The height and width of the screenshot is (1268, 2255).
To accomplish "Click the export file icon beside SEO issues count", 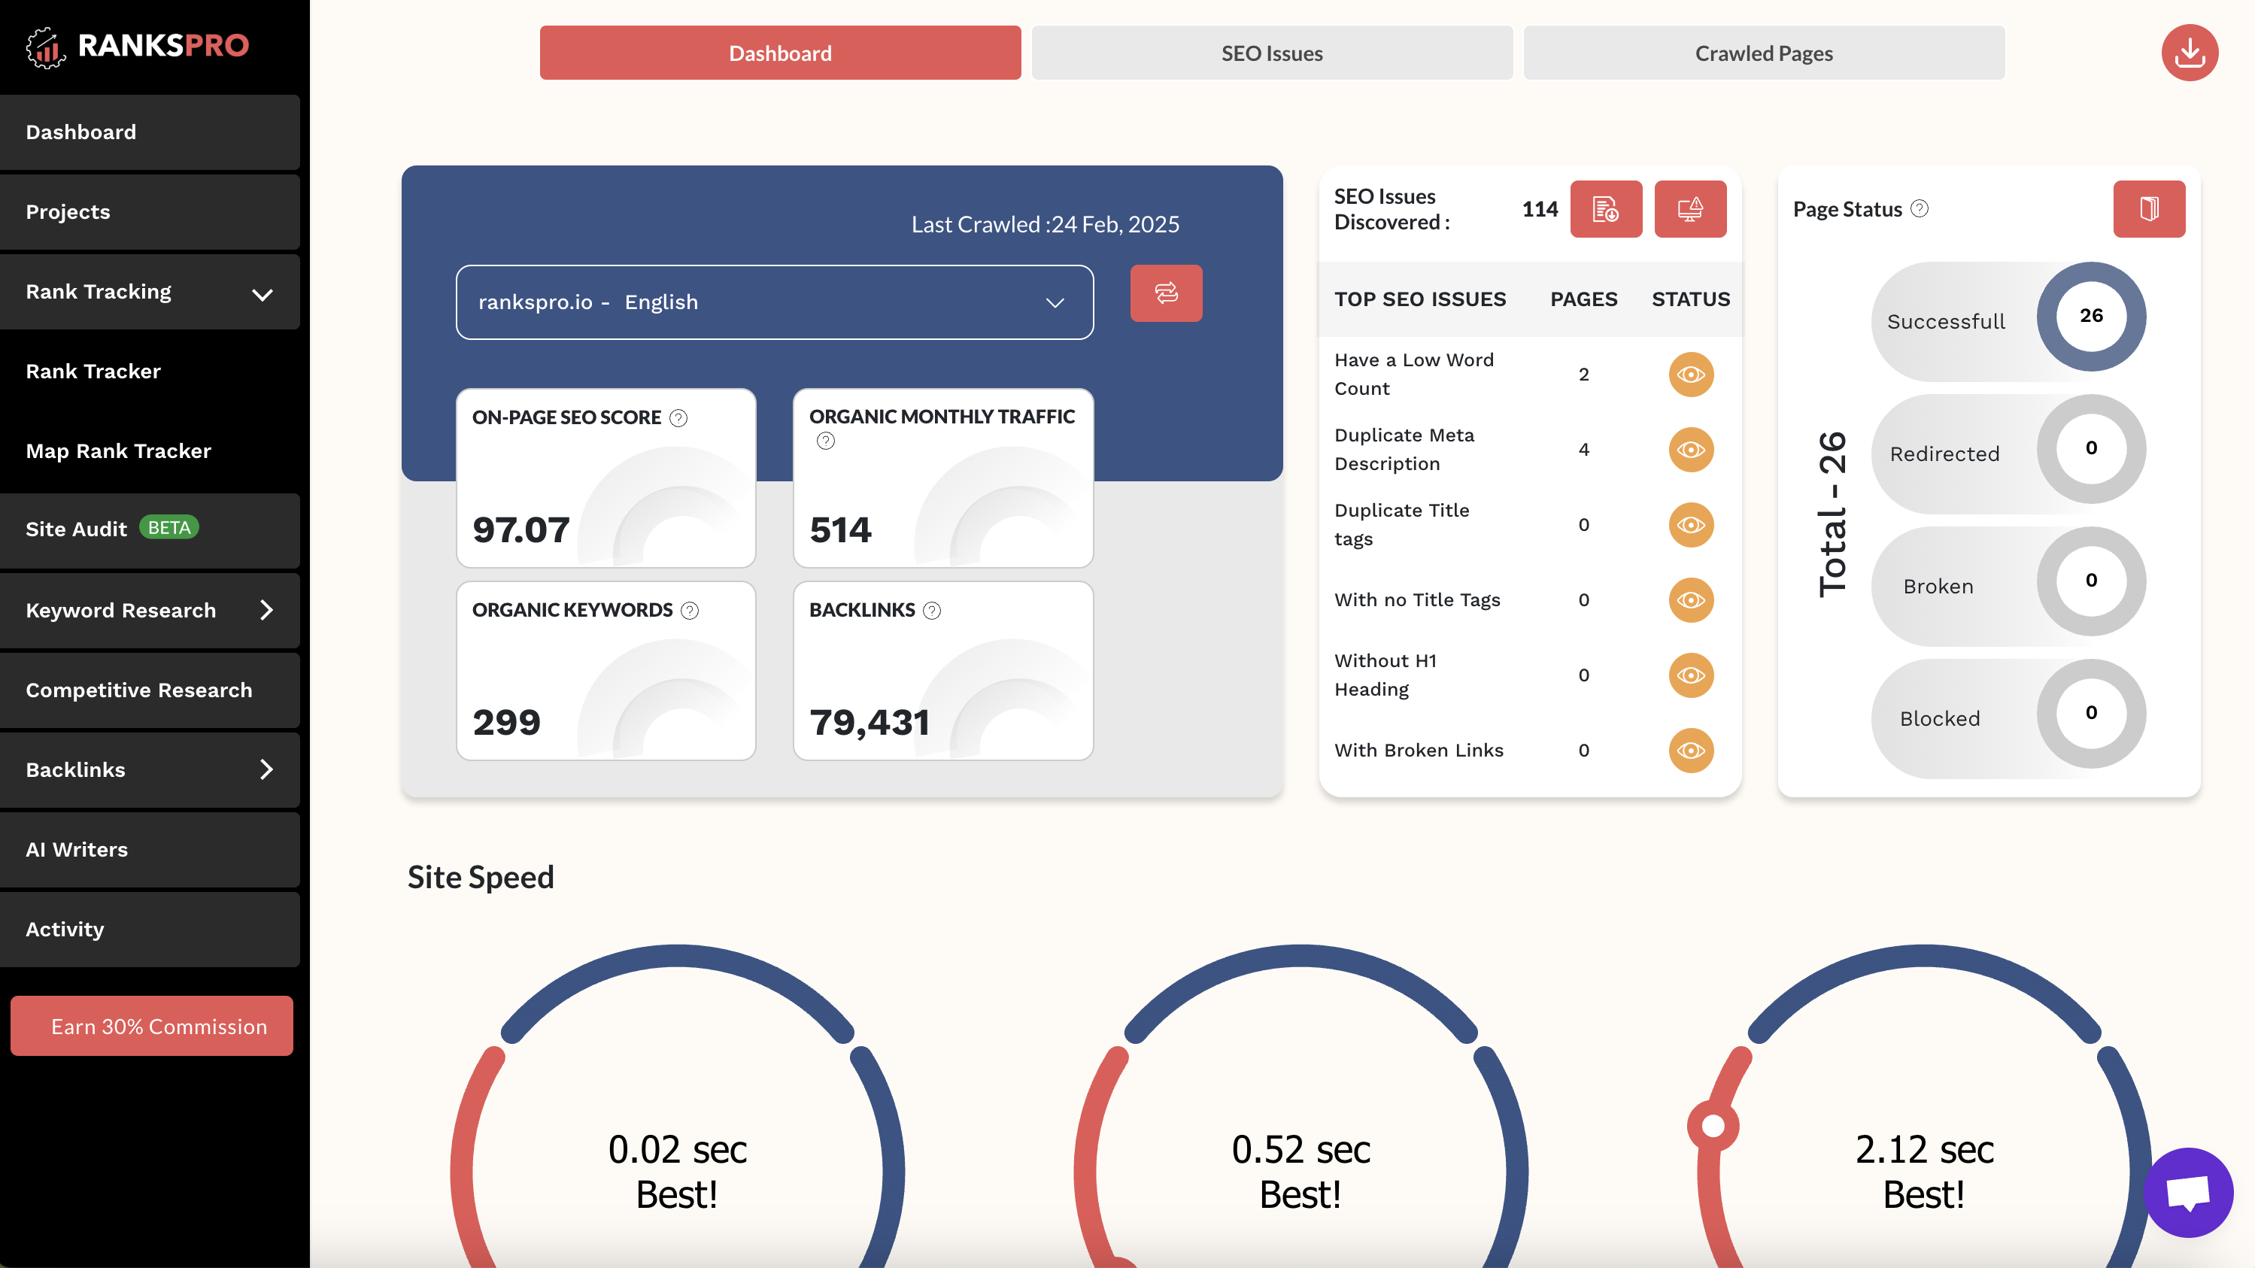I will click(x=1605, y=208).
